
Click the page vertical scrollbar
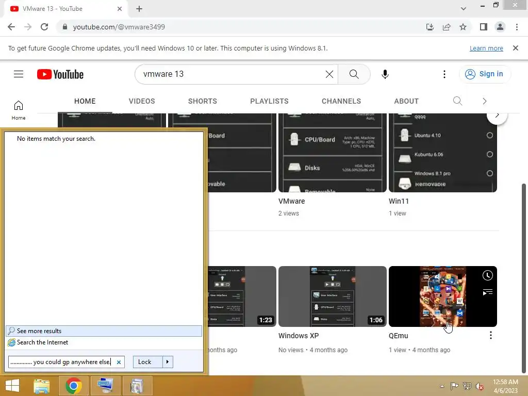tap(524, 278)
